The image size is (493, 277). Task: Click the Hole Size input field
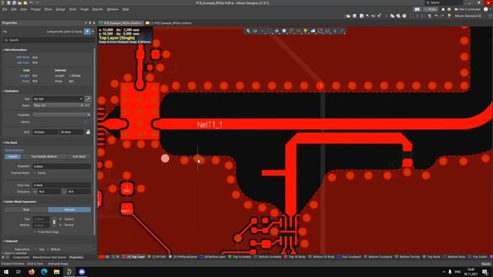tap(62, 185)
